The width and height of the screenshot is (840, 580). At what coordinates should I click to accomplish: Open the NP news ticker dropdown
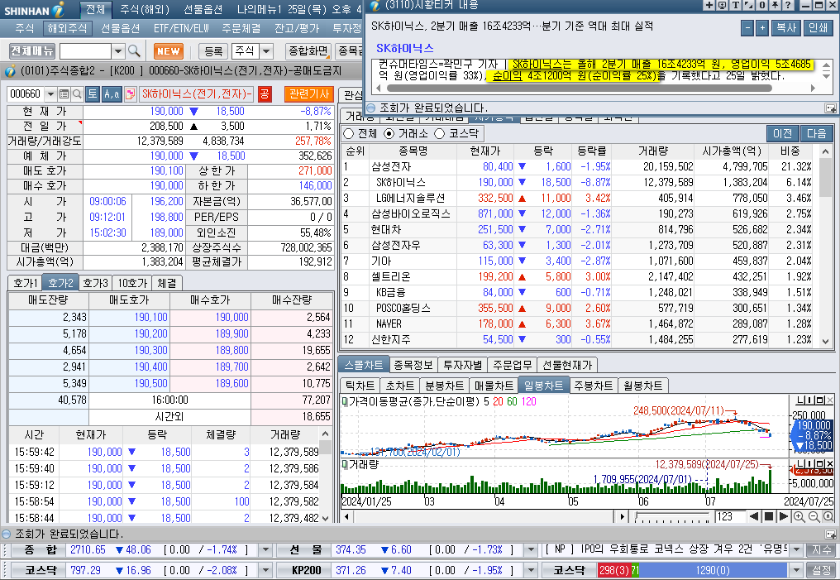797,550
